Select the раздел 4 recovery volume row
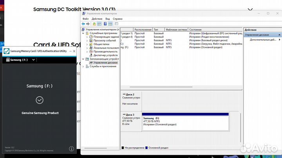Image resolution: width=282 pixels, height=158 pixels. click(x=181, y=37)
